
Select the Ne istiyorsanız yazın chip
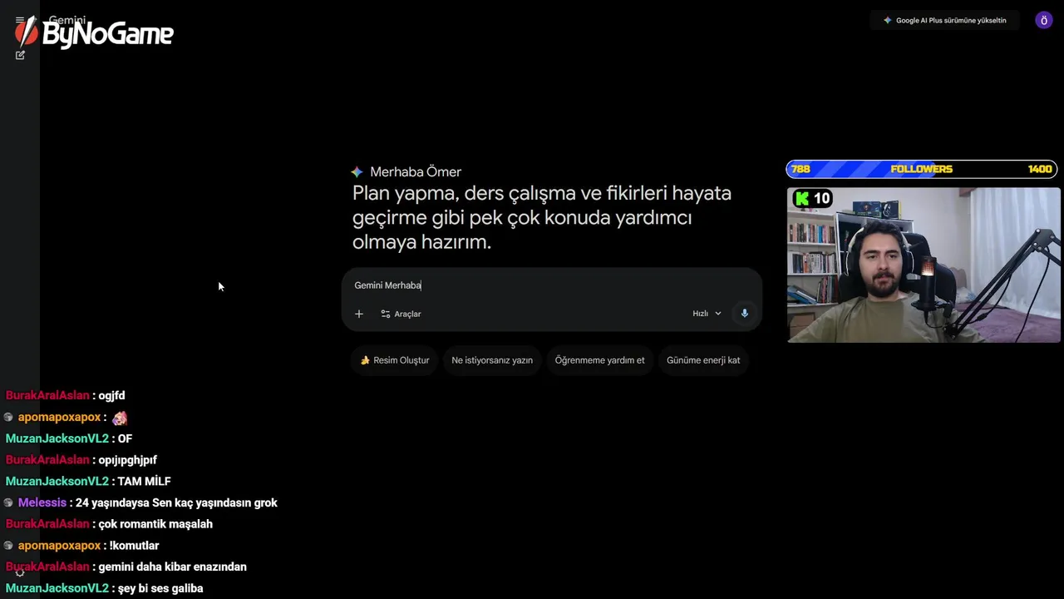point(492,360)
